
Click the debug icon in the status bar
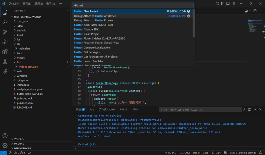click(30, 153)
